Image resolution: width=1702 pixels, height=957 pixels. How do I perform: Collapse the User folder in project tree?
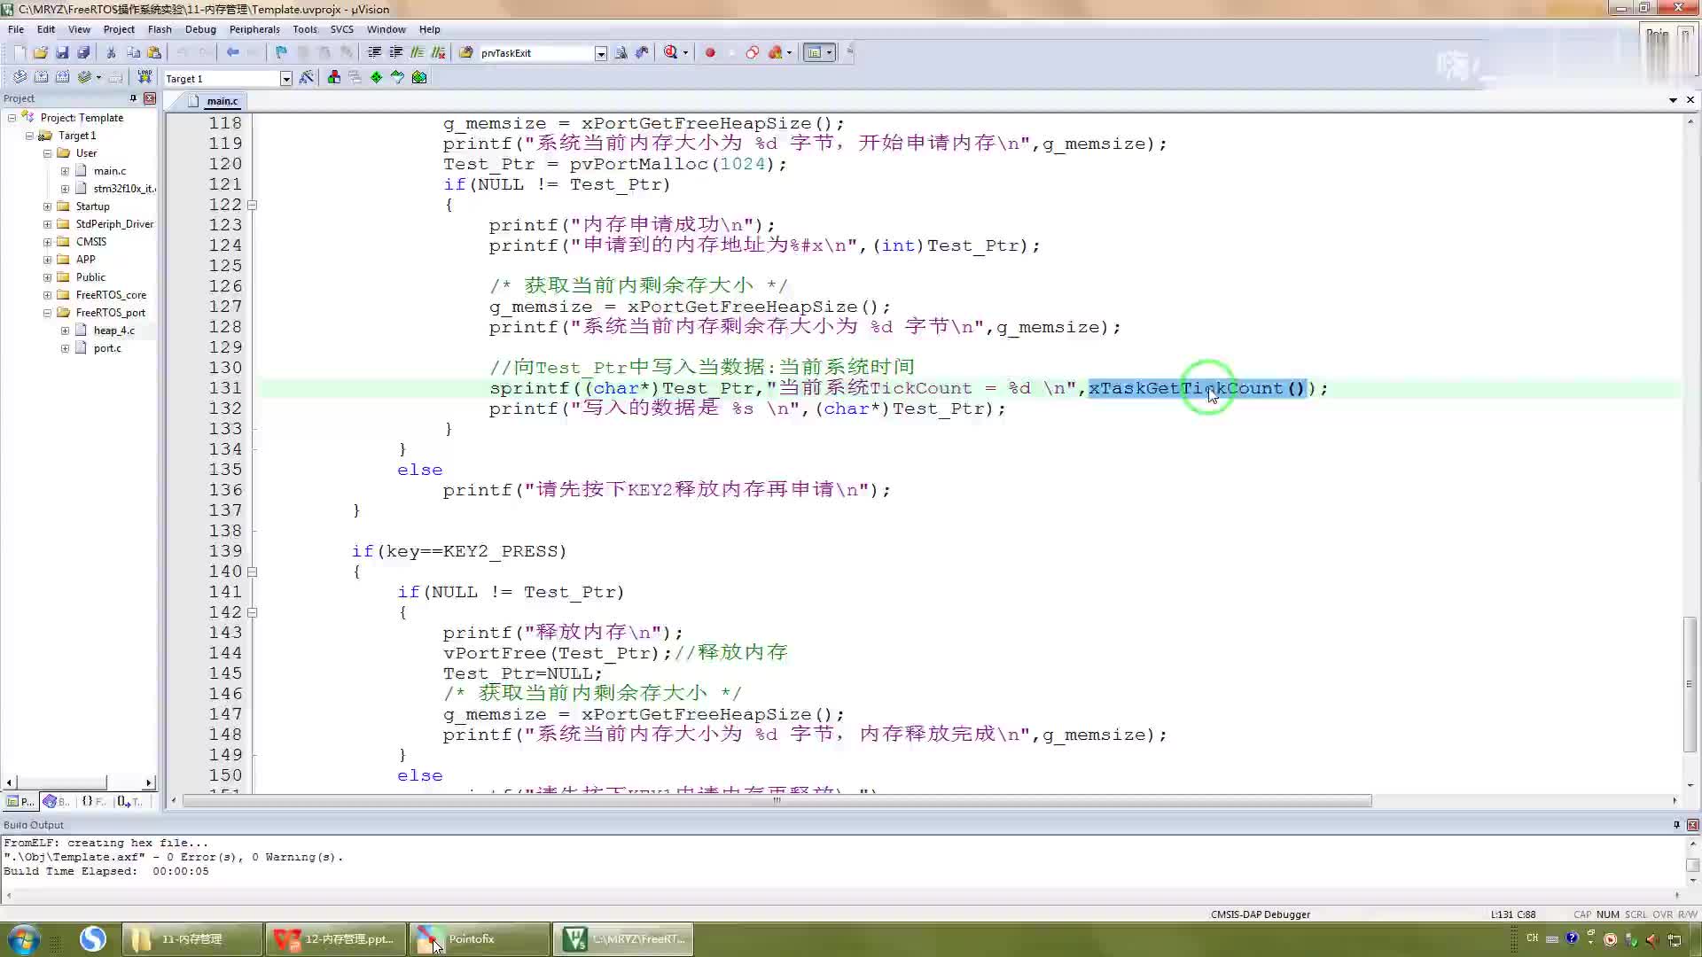click(x=48, y=153)
